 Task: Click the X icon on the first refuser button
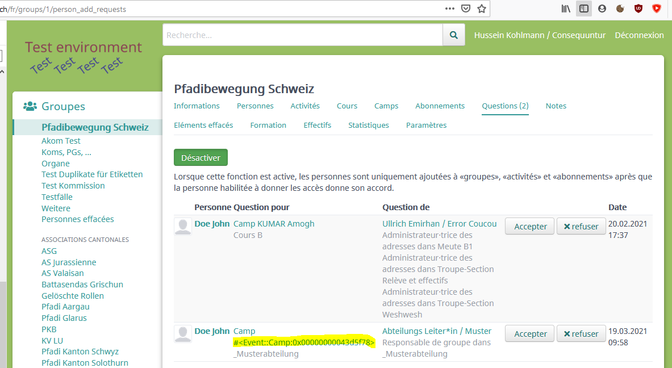(567, 226)
